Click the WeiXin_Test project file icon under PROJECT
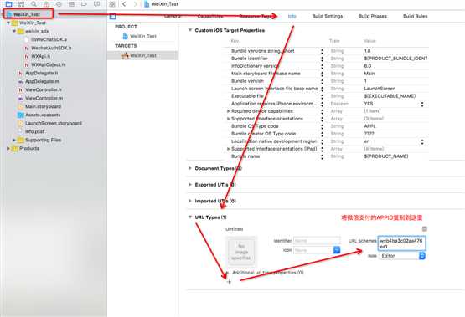Image resolution: width=465 pixels, height=317 pixels. (x=125, y=36)
